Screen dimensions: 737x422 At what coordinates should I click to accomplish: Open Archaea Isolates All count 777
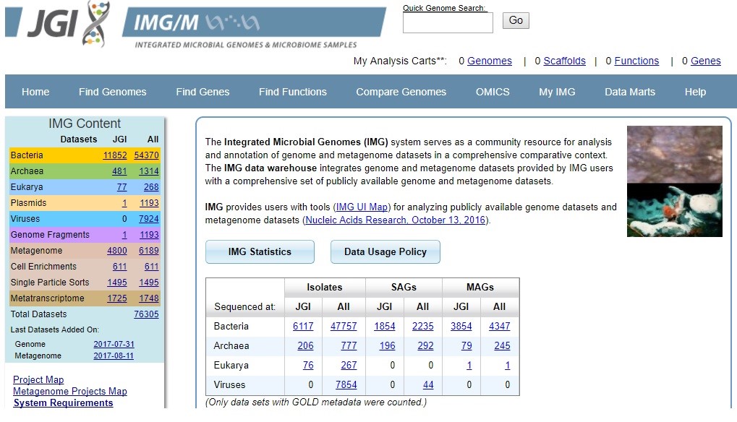click(x=349, y=346)
